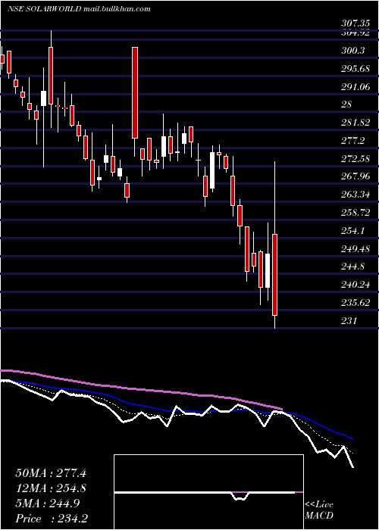Click price label 277.2
The image size is (379, 530).
point(353,141)
